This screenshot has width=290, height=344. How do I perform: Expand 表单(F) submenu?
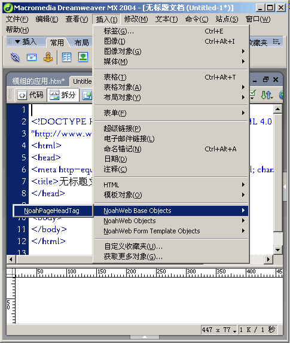172,113
